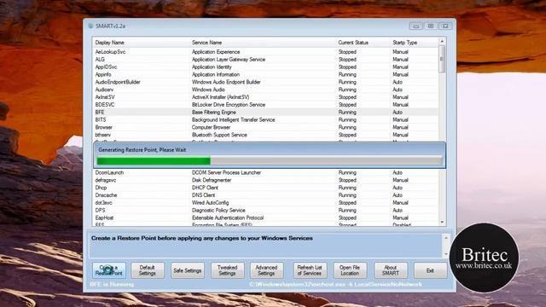546x307 pixels.
Task: Select the Dnscache row
Action: (x=265, y=195)
